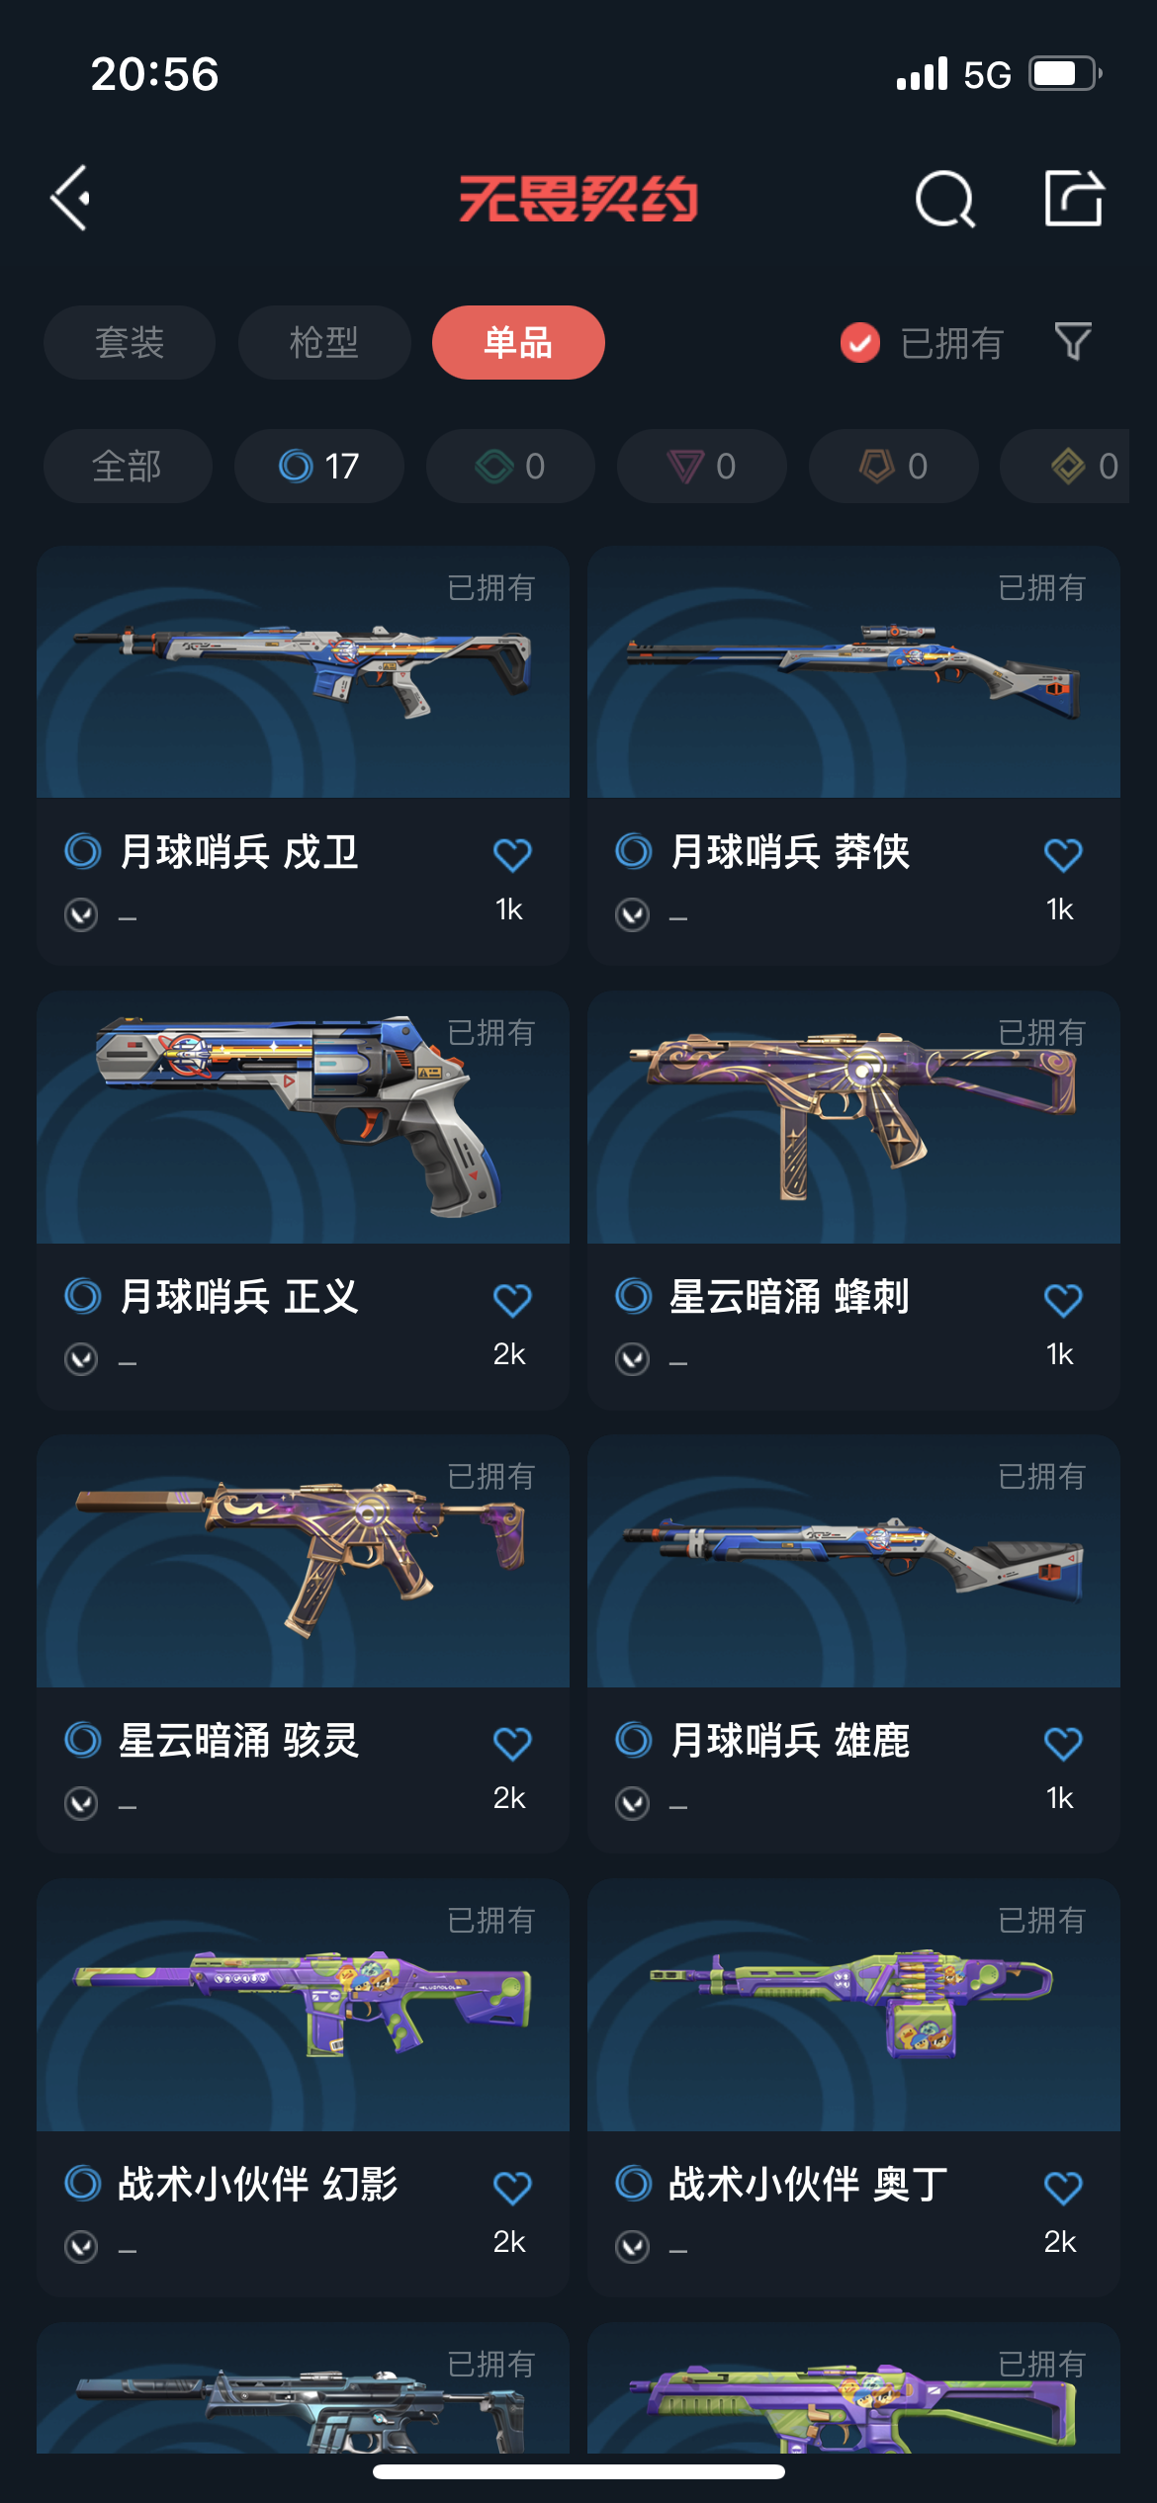Tap the back arrow icon

(70, 198)
